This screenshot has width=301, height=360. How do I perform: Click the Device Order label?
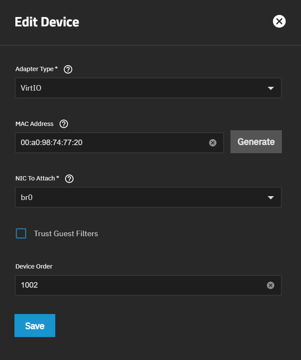coord(34,266)
